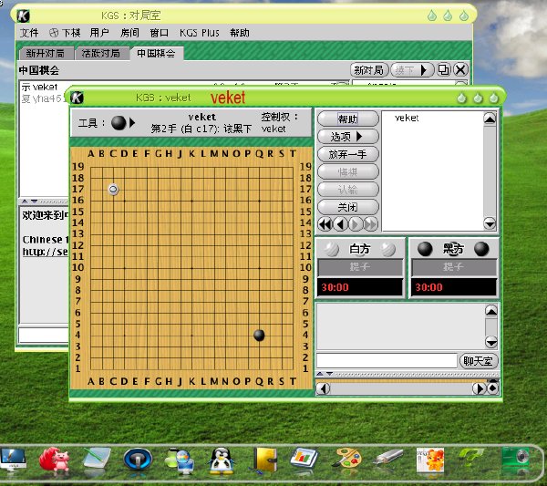Open the 帮助 menu in room window

240,33
